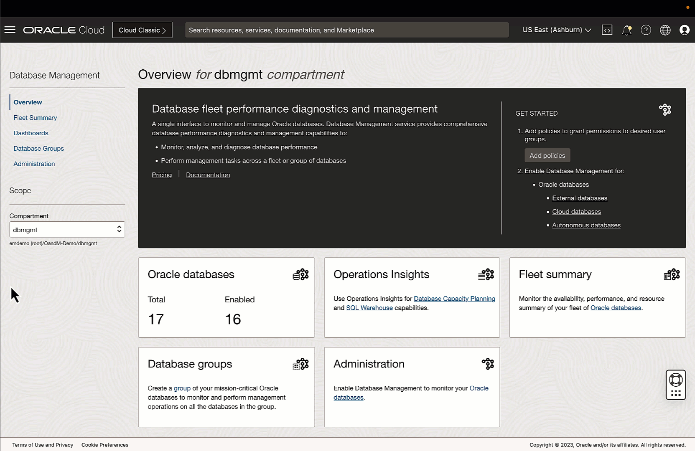
Task: Click the Help question mark icon
Action: (646, 30)
